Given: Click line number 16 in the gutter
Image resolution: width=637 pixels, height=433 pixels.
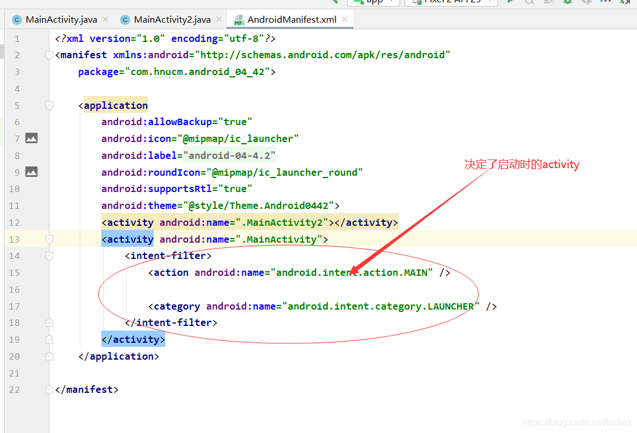Looking at the screenshot, I should coord(14,290).
